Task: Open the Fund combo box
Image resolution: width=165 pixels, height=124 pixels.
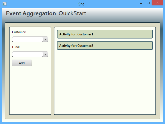Action: 30,54
